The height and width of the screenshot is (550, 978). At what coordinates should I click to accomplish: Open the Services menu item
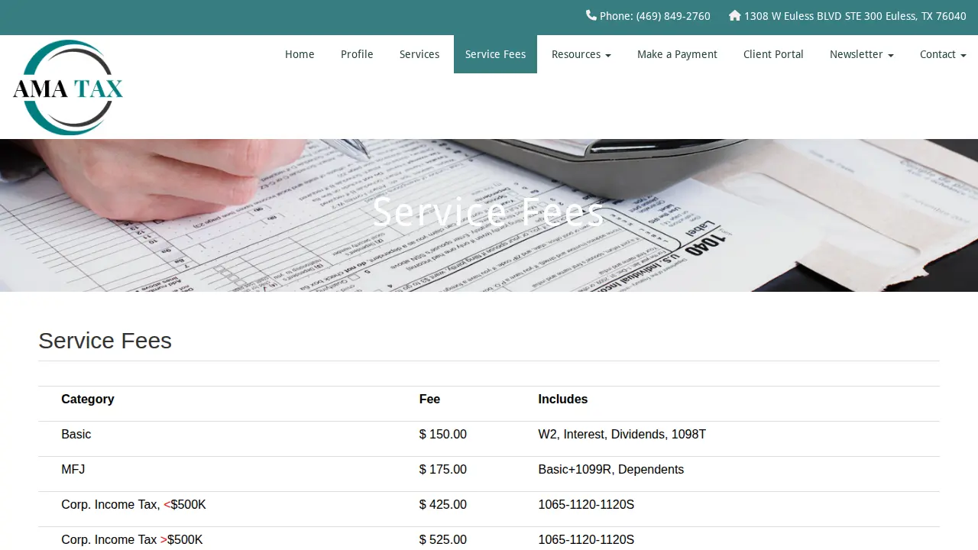click(x=419, y=54)
